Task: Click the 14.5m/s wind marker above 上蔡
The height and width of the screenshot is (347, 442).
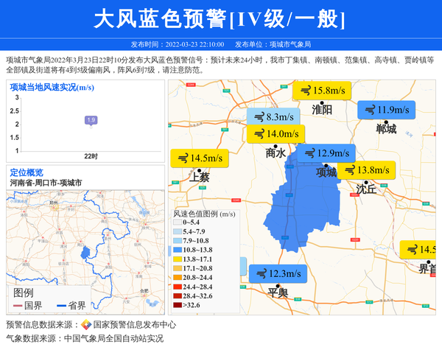Action: 200,158
